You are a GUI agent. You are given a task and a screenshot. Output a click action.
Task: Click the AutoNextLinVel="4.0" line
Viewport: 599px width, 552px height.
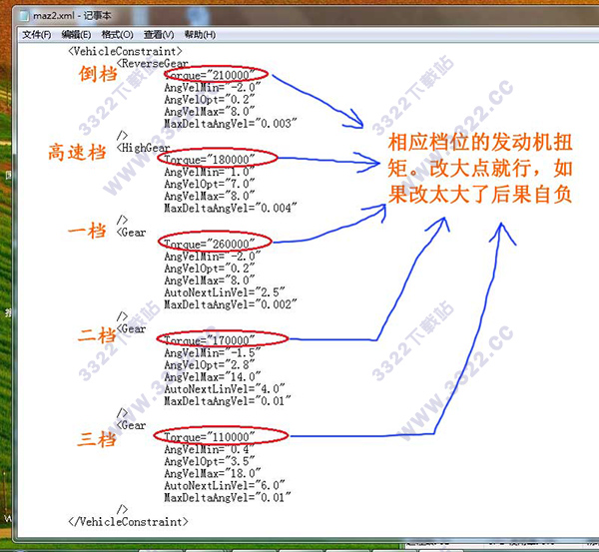225,389
